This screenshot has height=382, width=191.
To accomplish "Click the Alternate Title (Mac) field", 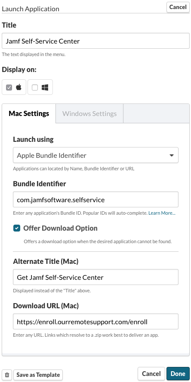I will point(95,277).
